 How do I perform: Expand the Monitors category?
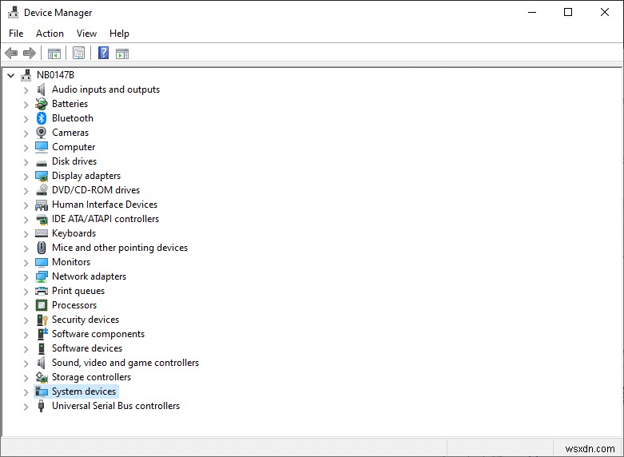point(26,263)
